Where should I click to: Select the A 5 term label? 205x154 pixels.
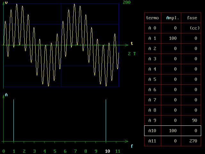152,79
